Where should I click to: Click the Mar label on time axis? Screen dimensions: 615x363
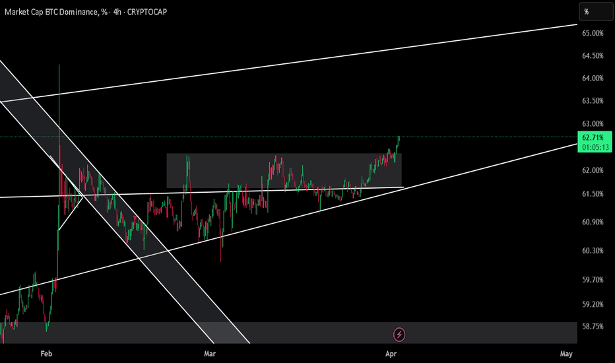(x=210, y=354)
